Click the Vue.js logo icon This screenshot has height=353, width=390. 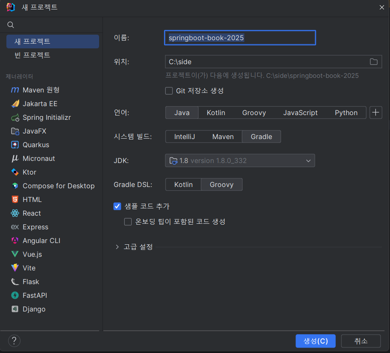tap(15, 254)
